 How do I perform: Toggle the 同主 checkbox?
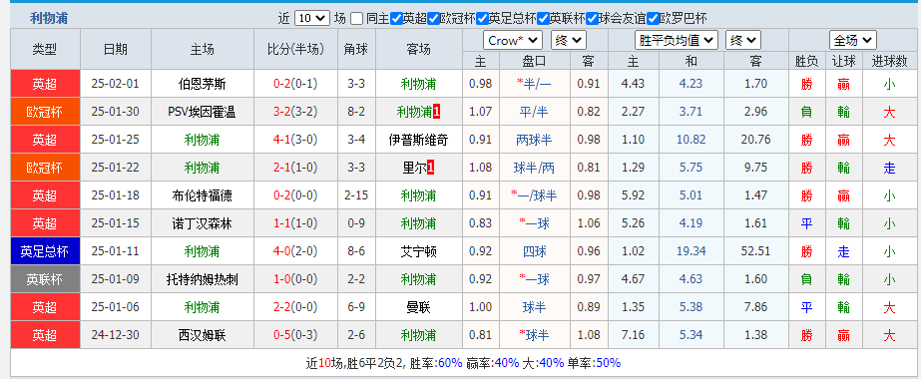[x=356, y=19]
